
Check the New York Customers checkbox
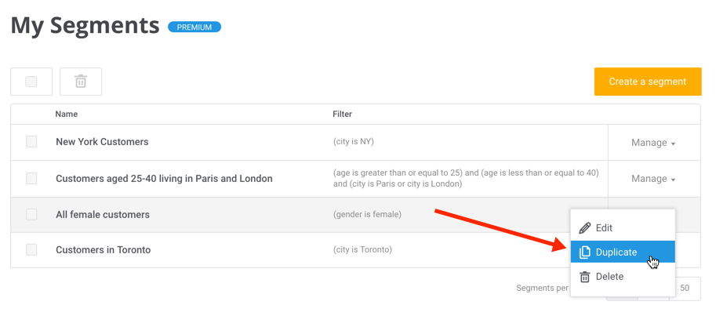tap(31, 142)
